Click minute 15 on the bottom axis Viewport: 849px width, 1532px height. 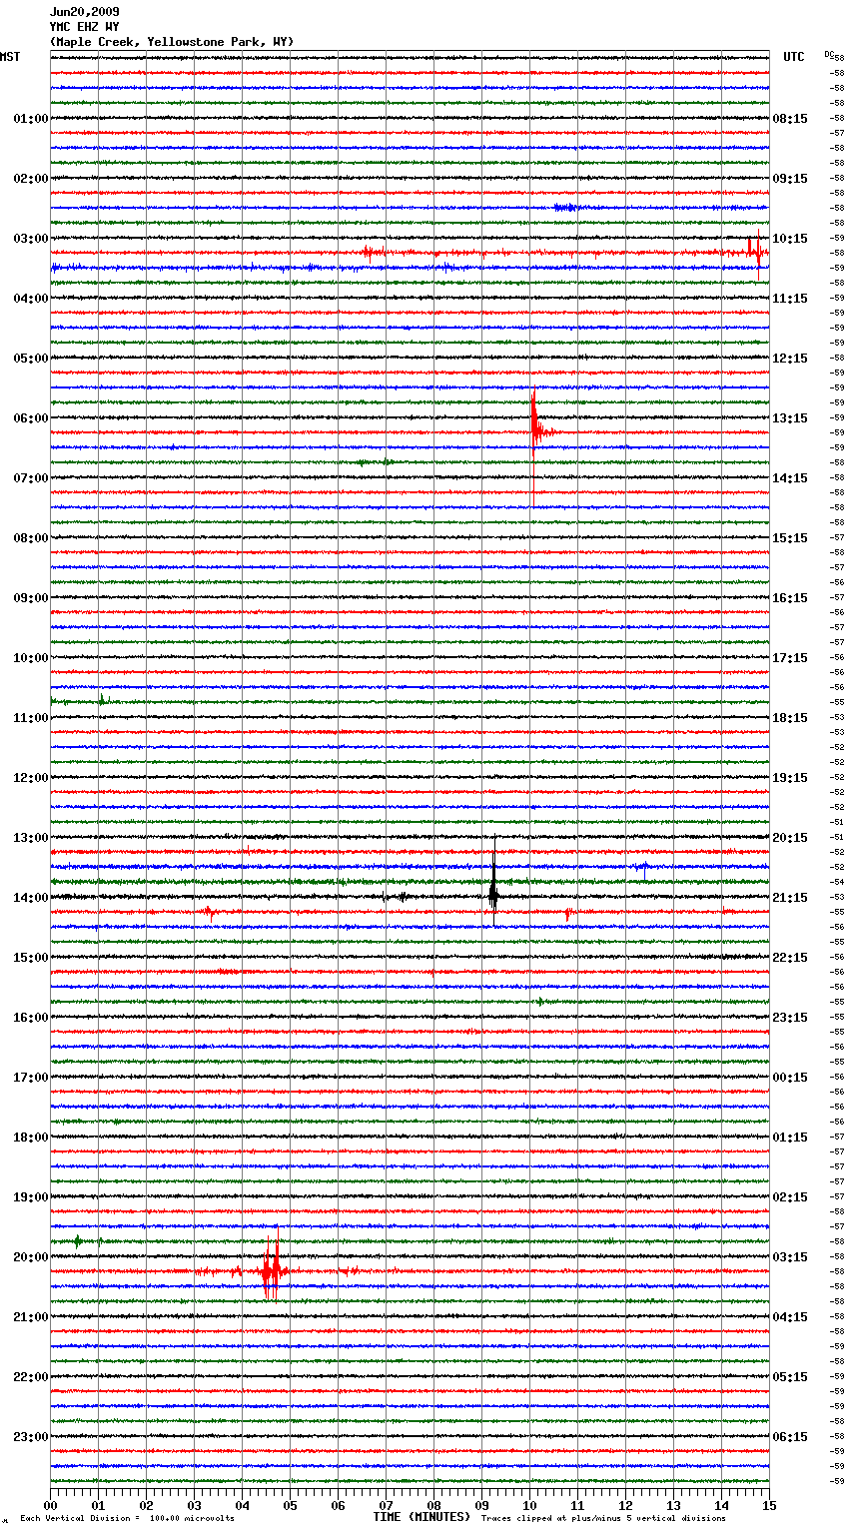769,1505
